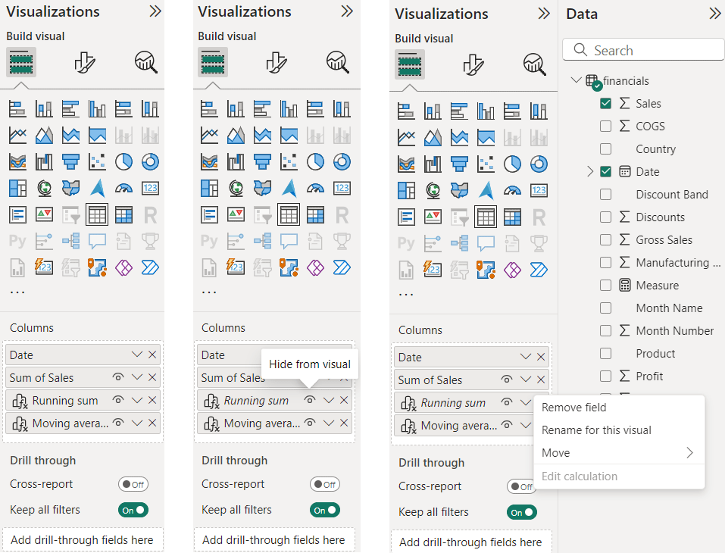Check the COGS field checkbox
Image resolution: width=725 pixels, height=553 pixels.
point(605,127)
